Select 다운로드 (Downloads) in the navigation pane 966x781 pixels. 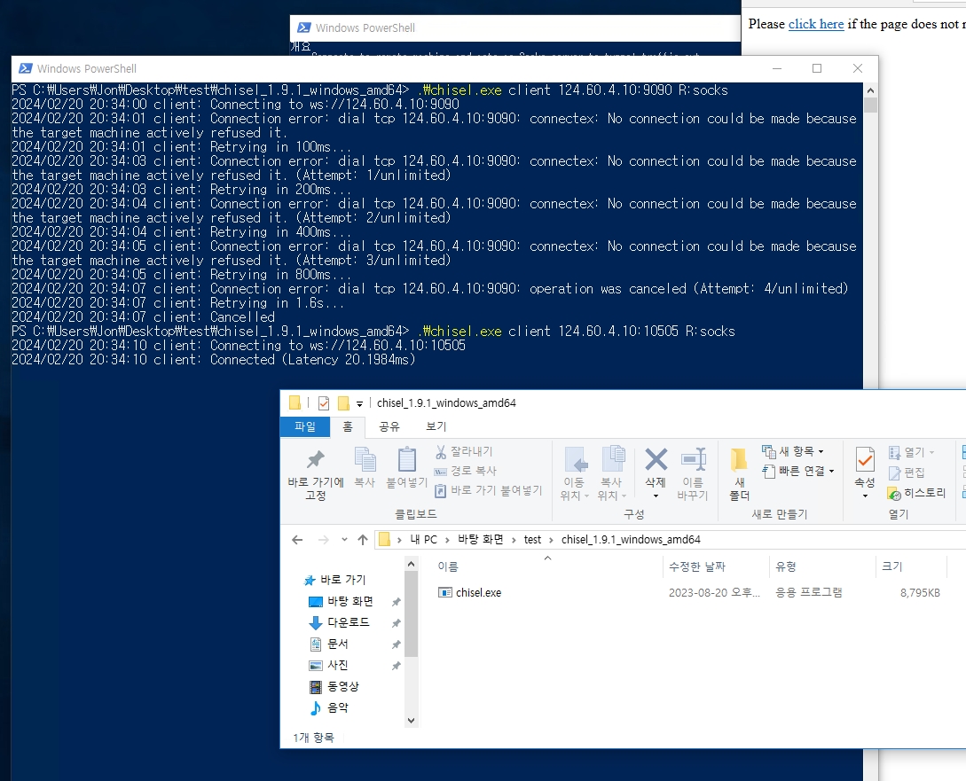coord(348,622)
